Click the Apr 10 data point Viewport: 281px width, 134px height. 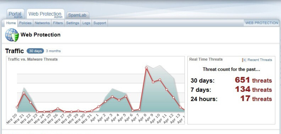(160, 79)
